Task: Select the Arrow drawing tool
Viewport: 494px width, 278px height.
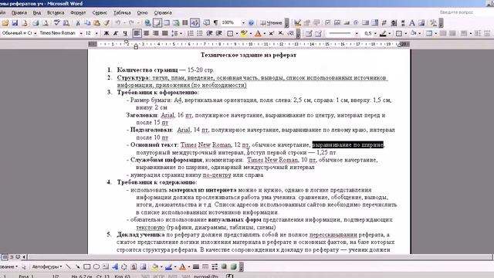Action: (x=77, y=266)
